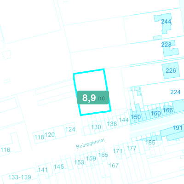Click the Buizegemlei street label
This screenshot has height=184, width=184.
coord(90,144)
